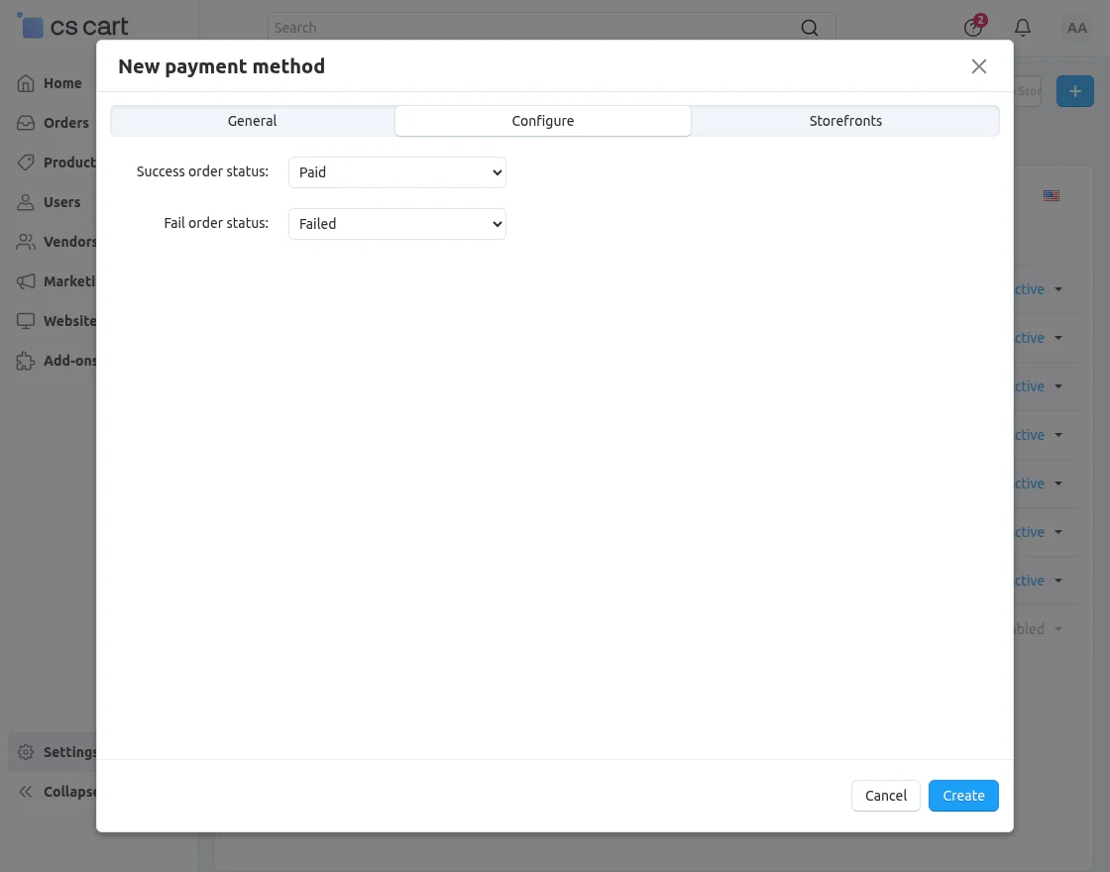Viewport: 1110px width, 872px height.
Task: Open the Success order status dropdown
Action: click(397, 172)
